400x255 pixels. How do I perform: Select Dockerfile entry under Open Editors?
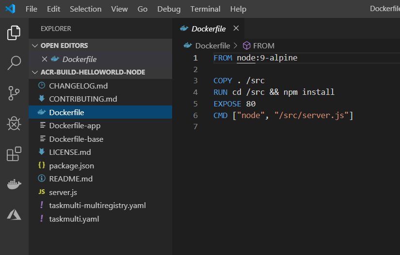click(x=100, y=60)
